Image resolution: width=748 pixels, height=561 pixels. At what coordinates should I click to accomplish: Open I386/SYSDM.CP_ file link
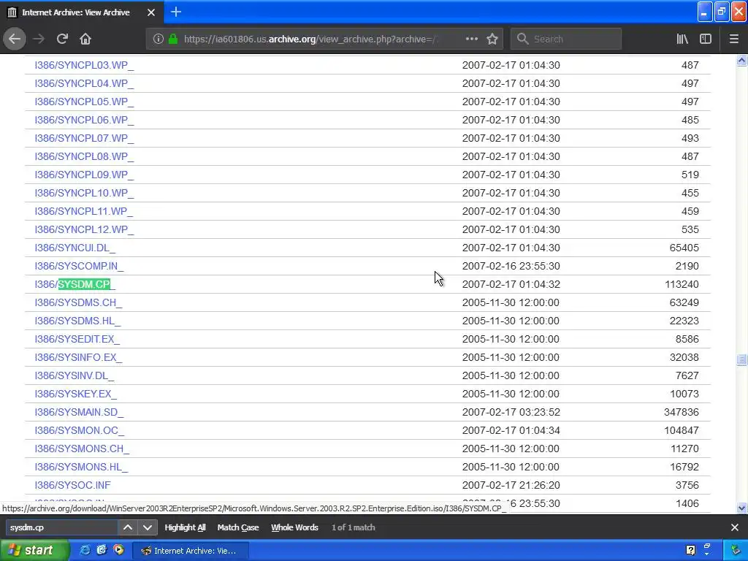coord(75,284)
